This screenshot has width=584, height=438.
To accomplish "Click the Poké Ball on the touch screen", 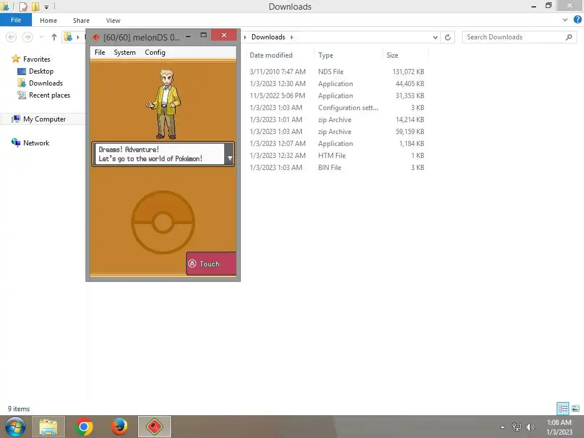I will click(x=163, y=222).
